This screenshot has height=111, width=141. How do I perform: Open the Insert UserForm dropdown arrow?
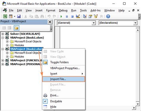tap(15, 16)
